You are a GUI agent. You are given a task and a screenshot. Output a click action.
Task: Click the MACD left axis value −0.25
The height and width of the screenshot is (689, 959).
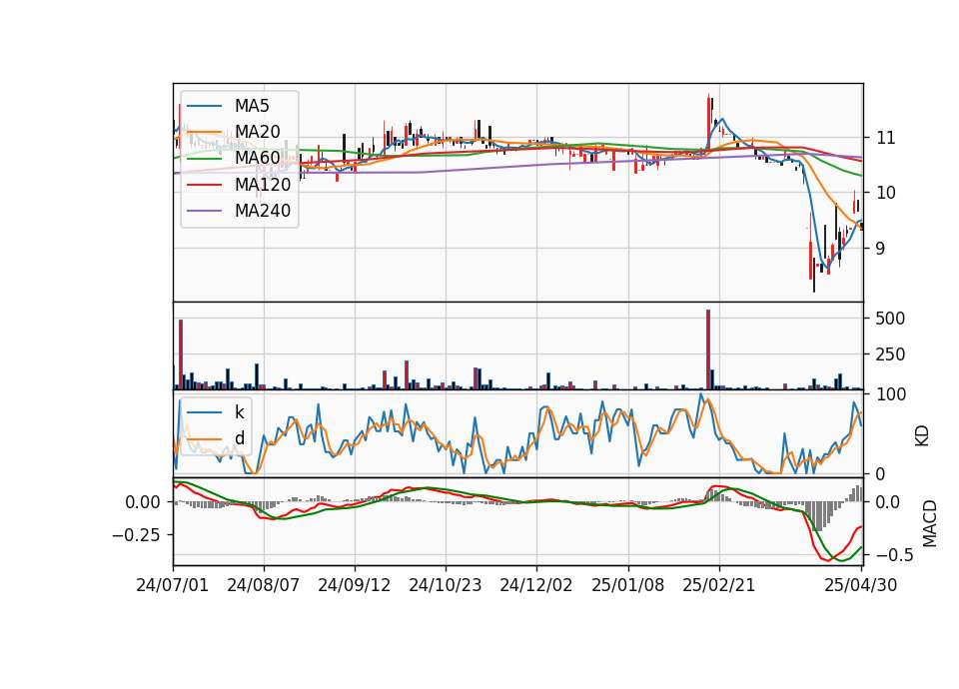(136, 535)
